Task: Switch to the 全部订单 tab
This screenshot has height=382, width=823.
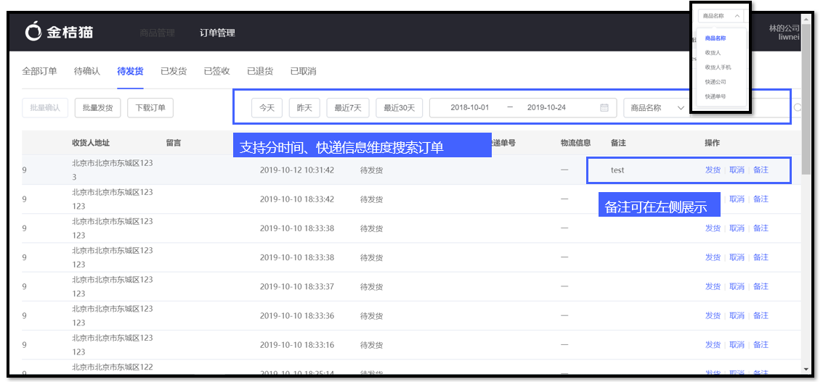Action: [x=39, y=71]
